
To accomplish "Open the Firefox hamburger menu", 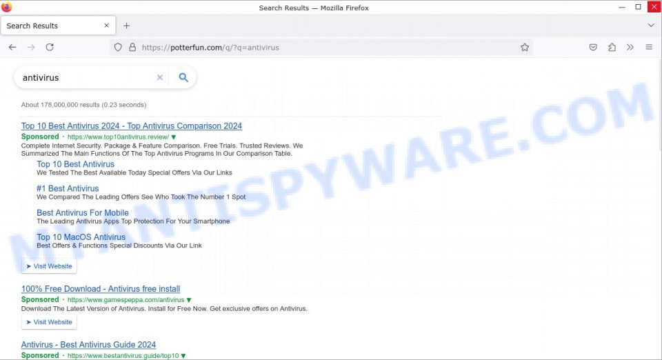I will [649, 48].
